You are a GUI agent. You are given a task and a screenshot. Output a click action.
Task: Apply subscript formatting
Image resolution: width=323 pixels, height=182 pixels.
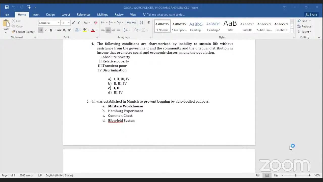(65, 30)
